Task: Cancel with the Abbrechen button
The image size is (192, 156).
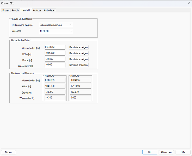Action: tap(166, 152)
